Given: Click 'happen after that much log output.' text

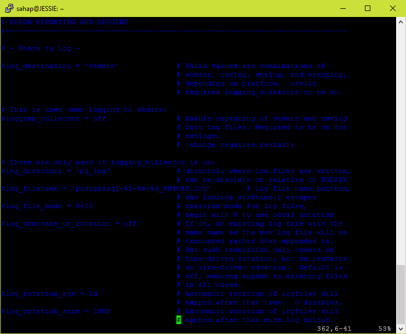Looking at the screenshot, I should coord(260,320).
